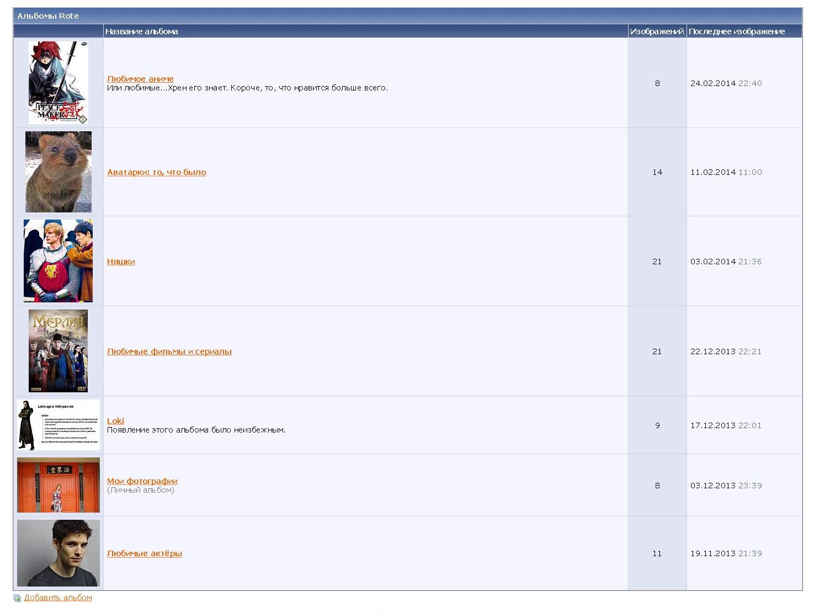The height and width of the screenshot is (613, 814).
Task: Click the Изображений column header
Action: point(657,31)
